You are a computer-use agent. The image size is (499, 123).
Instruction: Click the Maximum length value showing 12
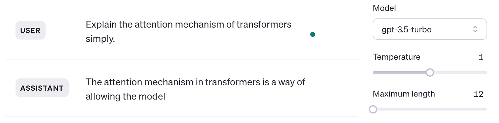tap(478, 94)
